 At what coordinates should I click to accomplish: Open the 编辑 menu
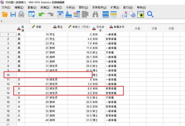click(19, 8)
